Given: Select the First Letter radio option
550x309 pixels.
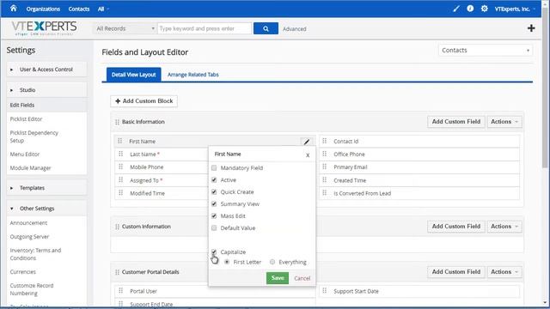Looking at the screenshot, I should pos(227,262).
